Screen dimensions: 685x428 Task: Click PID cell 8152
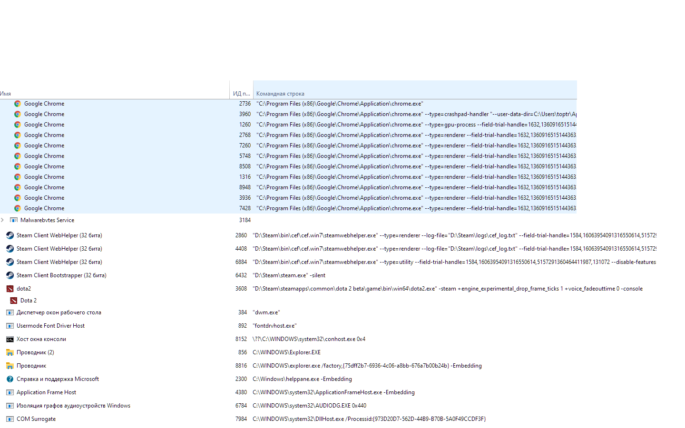point(241,339)
